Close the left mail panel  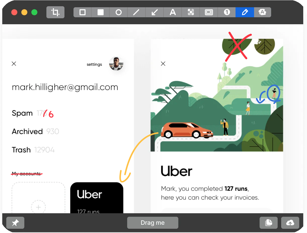14,64
